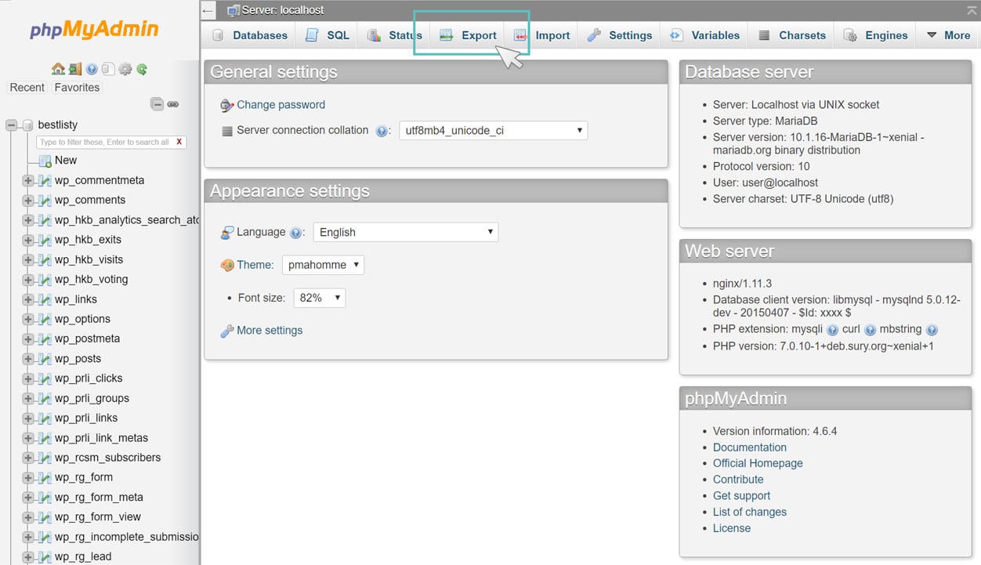Open the MySQL documentation page icon in sidebar

[x=108, y=69]
